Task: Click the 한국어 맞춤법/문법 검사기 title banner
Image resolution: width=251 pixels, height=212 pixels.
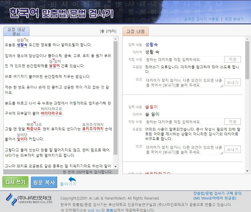Action: click(x=62, y=13)
